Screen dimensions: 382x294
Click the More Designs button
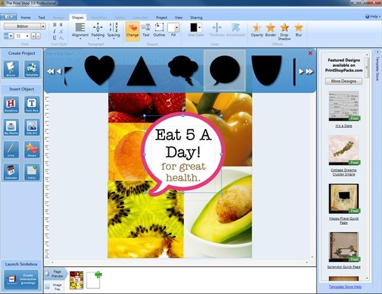click(x=344, y=81)
